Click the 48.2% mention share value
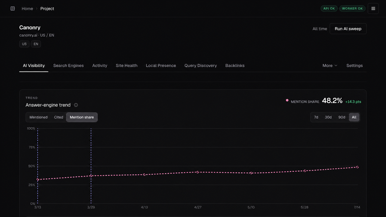Viewport: 386px width, 217px height. tap(332, 101)
